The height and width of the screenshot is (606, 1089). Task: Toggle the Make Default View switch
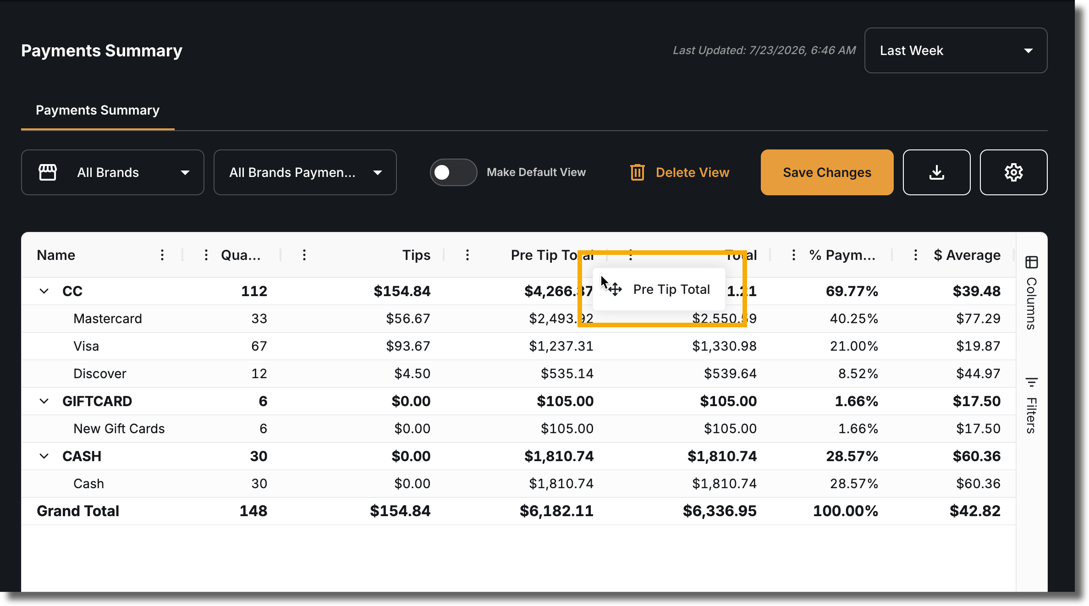tap(453, 172)
